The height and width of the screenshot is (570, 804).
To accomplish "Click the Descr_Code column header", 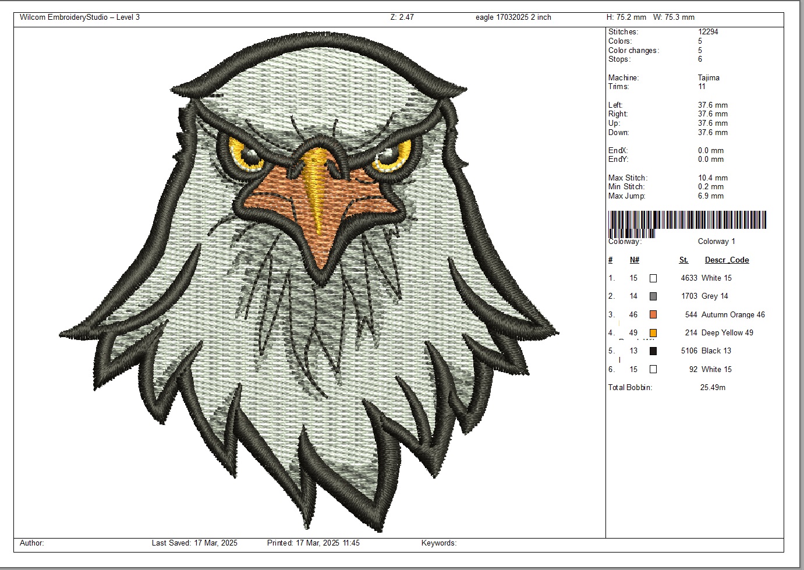I will click(727, 260).
